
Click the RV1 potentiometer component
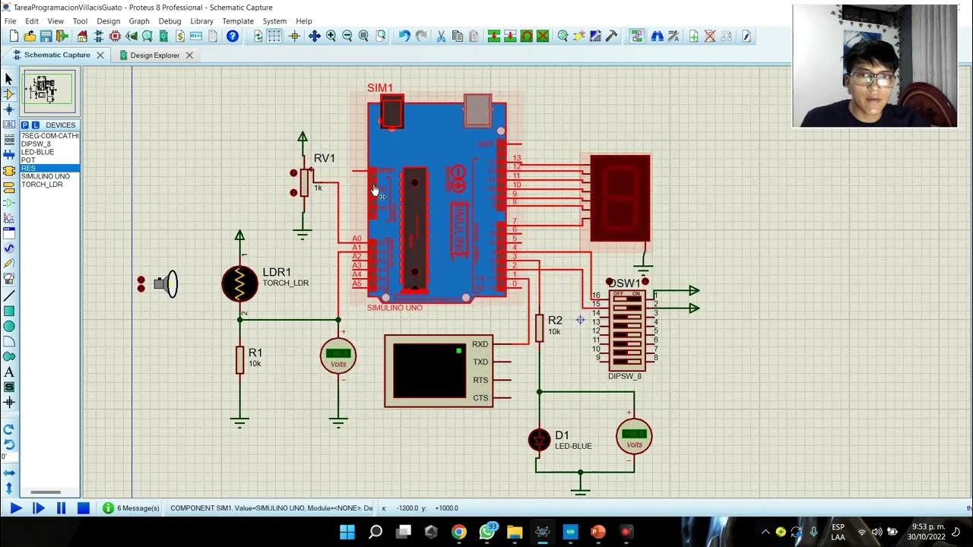305,182
